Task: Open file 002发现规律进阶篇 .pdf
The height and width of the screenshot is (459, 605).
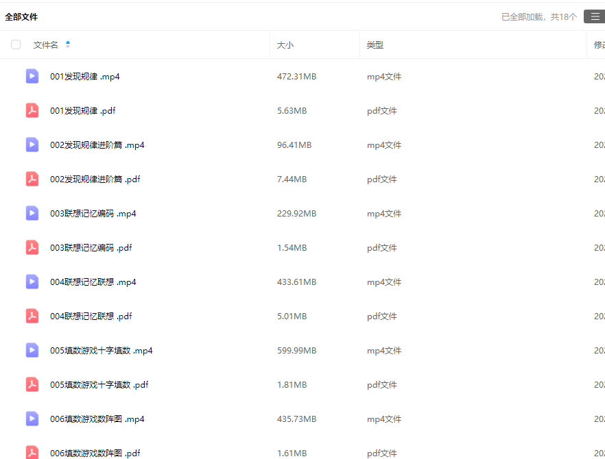Action: point(95,179)
